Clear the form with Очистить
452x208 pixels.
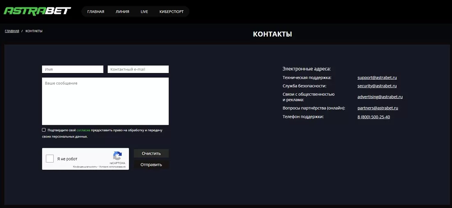[x=151, y=153]
